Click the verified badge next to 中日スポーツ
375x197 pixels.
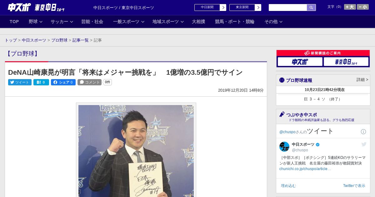click(x=318, y=144)
